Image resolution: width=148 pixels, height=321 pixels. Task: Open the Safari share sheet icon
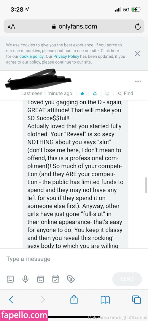point(74,300)
